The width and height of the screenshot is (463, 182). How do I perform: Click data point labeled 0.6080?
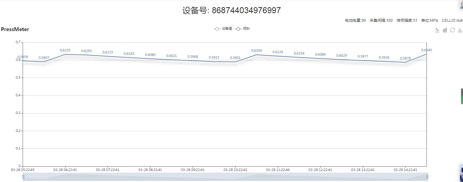150,59
